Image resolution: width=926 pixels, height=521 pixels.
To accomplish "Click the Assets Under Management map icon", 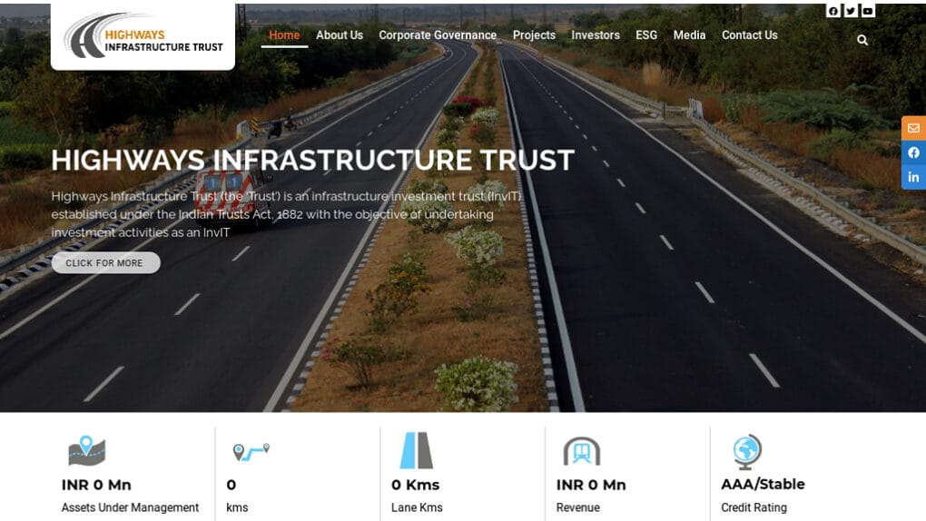I will (x=87, y=451).
